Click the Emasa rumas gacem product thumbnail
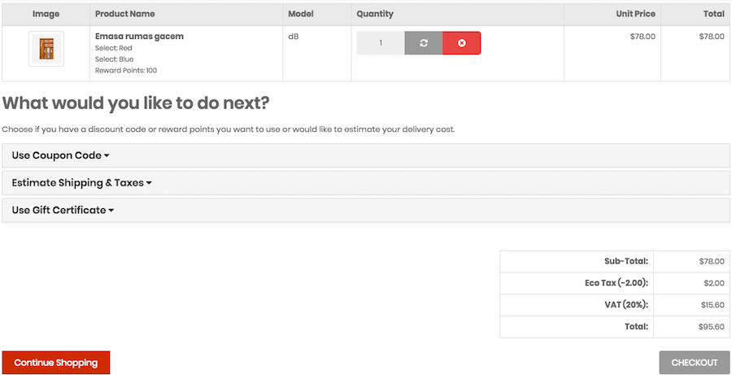 pos(46,49)
